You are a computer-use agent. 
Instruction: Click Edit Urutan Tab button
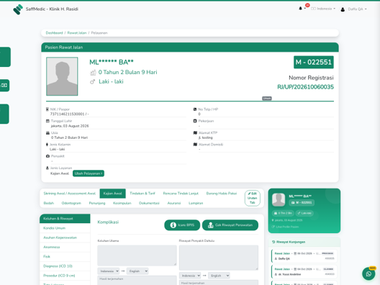(x=253, y=198)
